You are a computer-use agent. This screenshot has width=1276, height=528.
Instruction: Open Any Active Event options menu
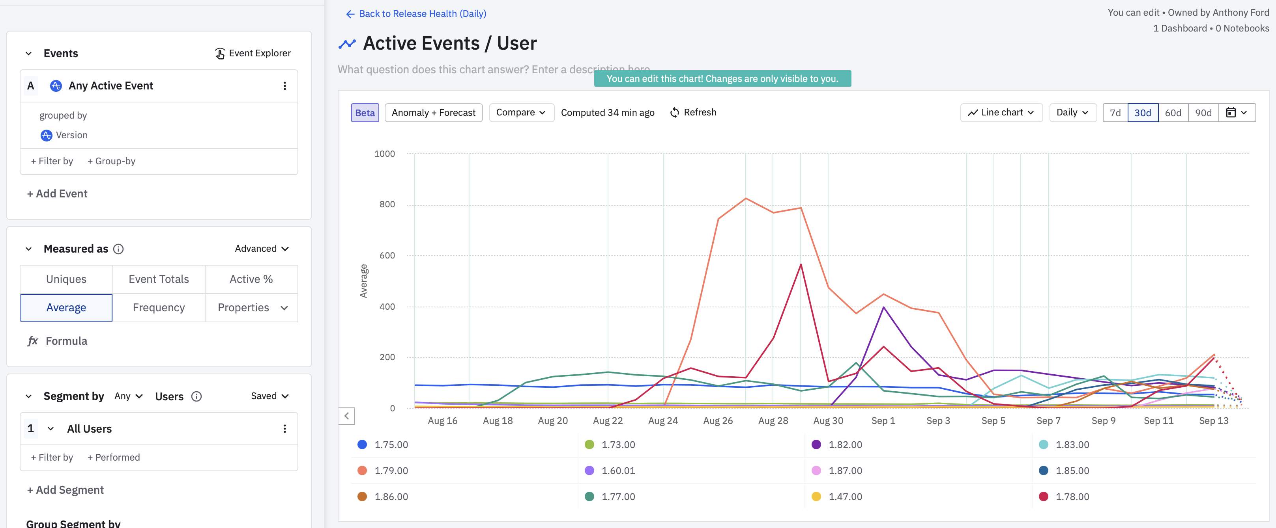point(284,86)
